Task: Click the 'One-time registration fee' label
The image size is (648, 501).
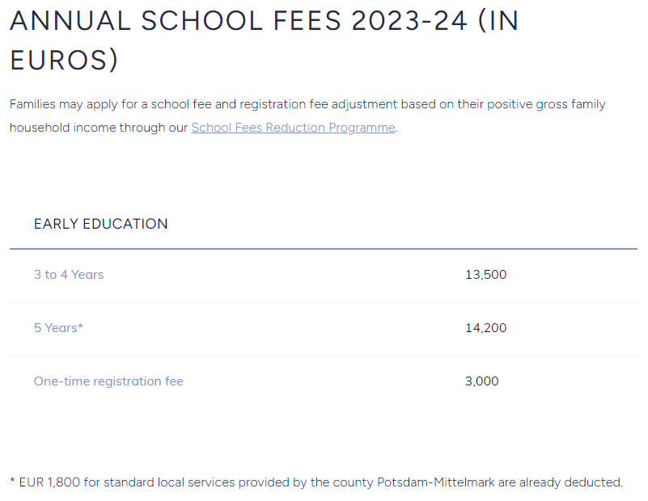Action: (x=108, y=381)
